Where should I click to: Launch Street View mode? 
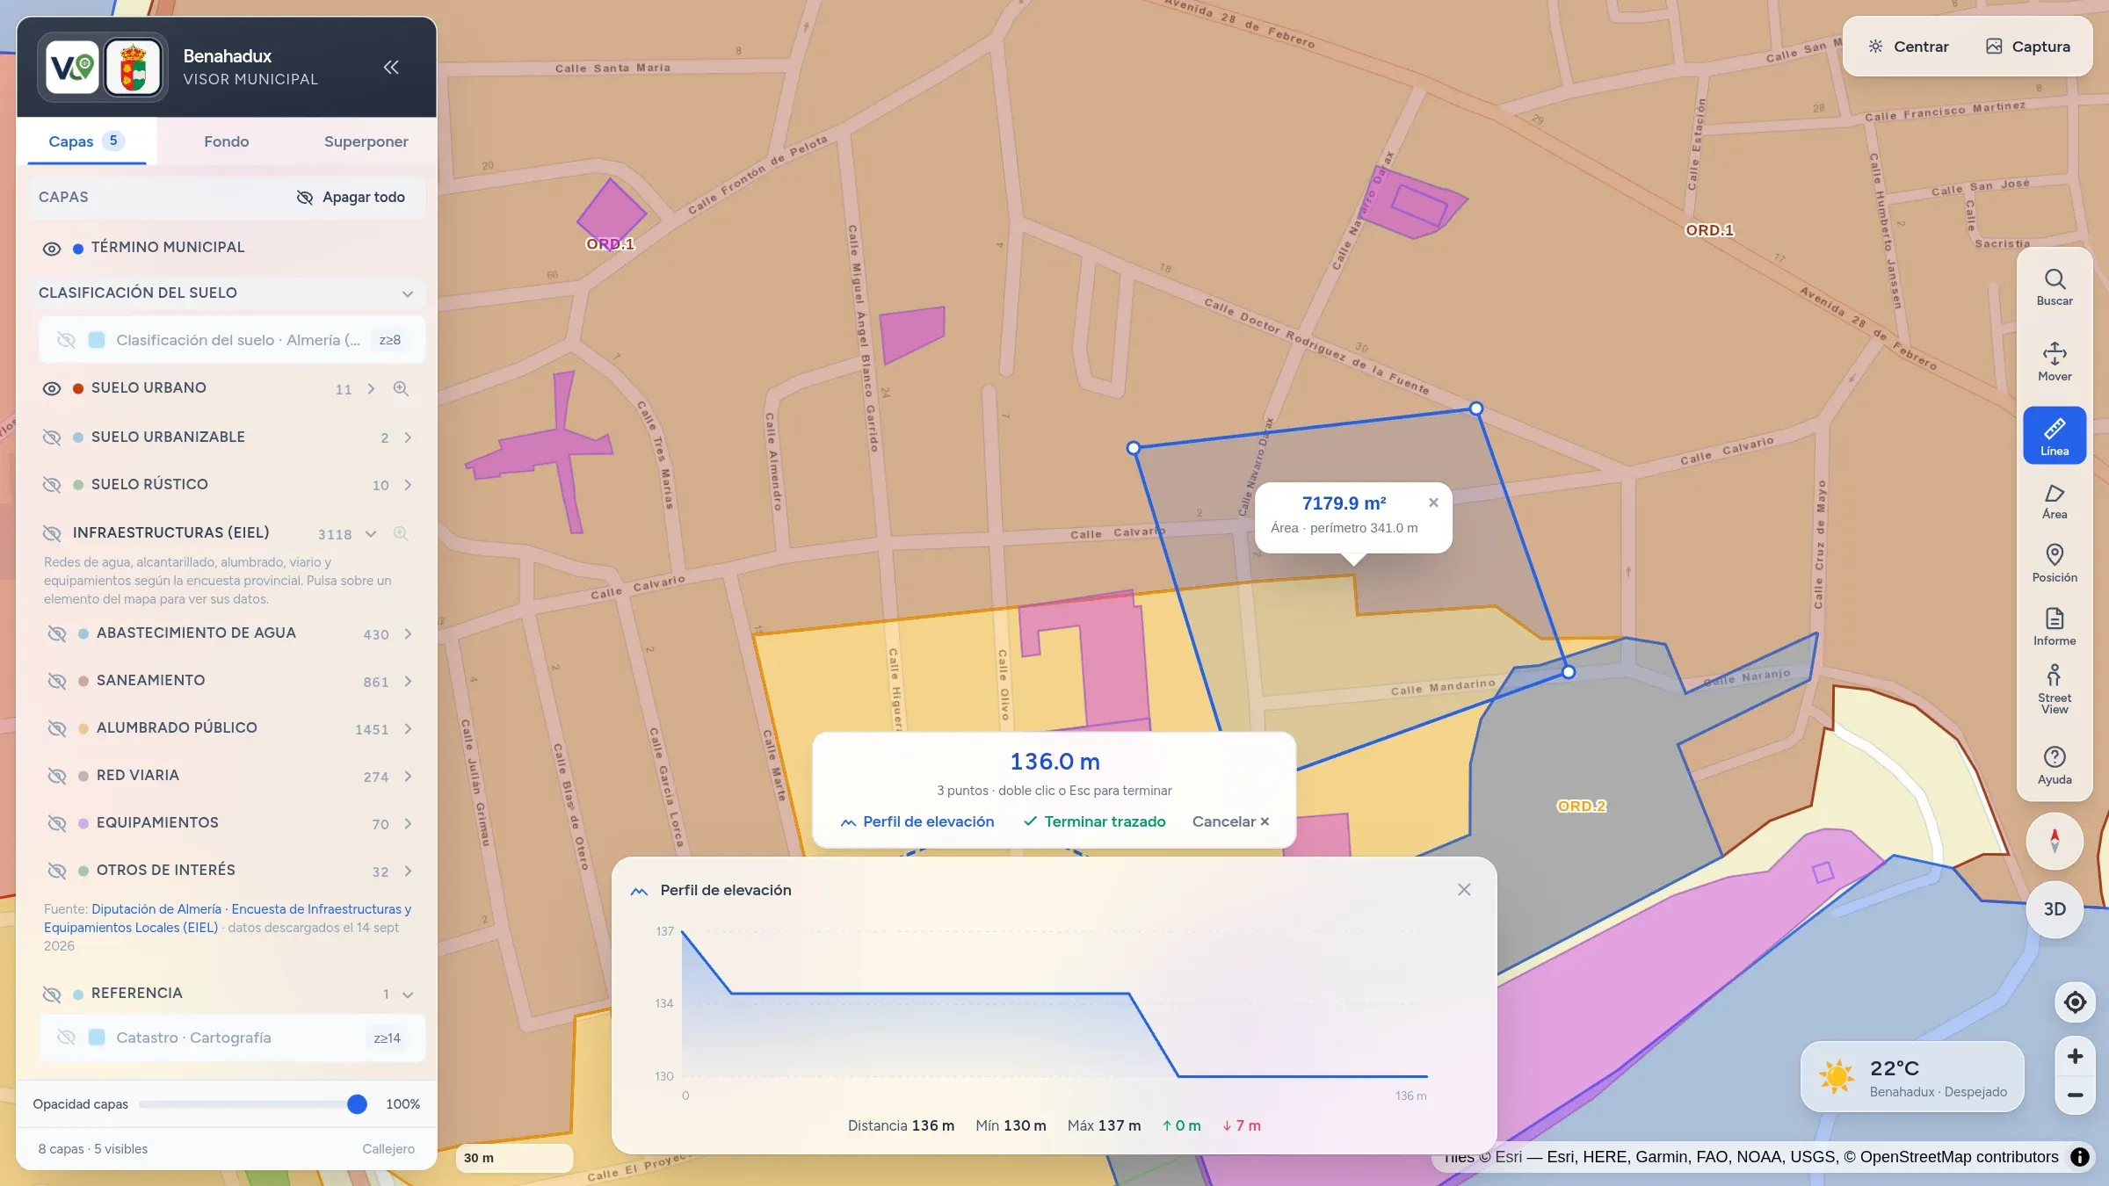pyautogui.click(x=2054, y=690)
